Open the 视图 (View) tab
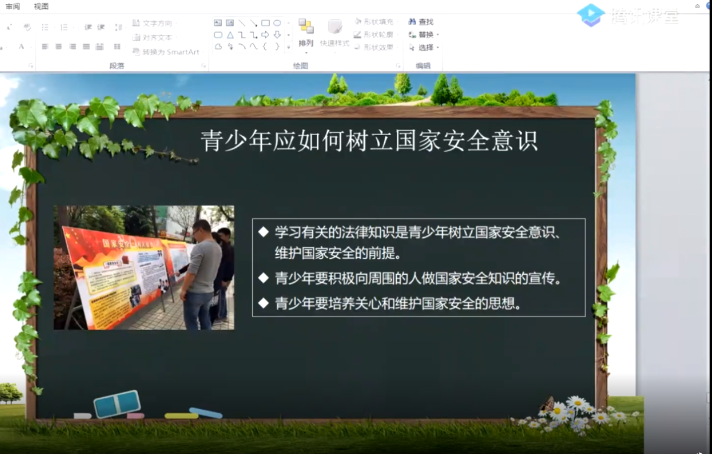This screenshot has width=712, height=454. (41, 6)
